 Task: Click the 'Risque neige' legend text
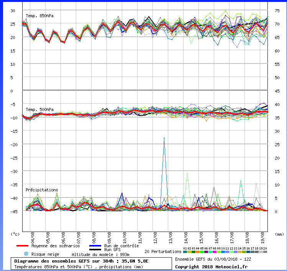tap(45, 254)
